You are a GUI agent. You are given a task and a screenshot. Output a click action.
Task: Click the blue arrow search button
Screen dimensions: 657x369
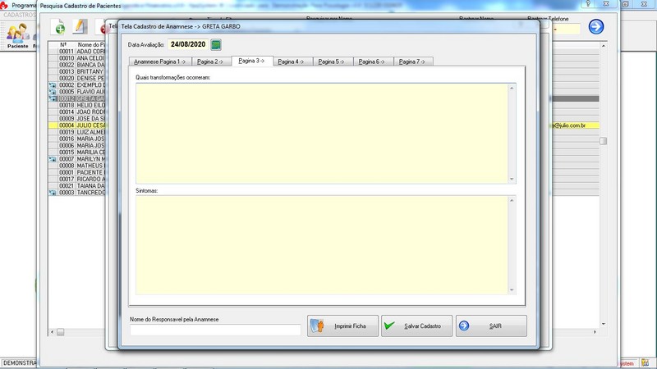596,27
